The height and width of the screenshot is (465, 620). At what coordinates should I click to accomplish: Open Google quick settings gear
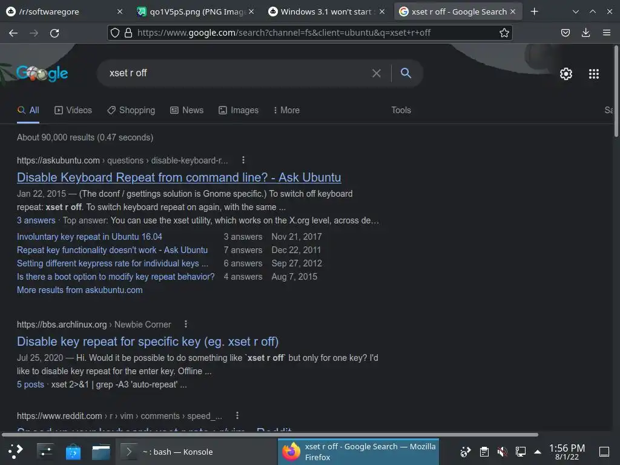coord(566,73)
